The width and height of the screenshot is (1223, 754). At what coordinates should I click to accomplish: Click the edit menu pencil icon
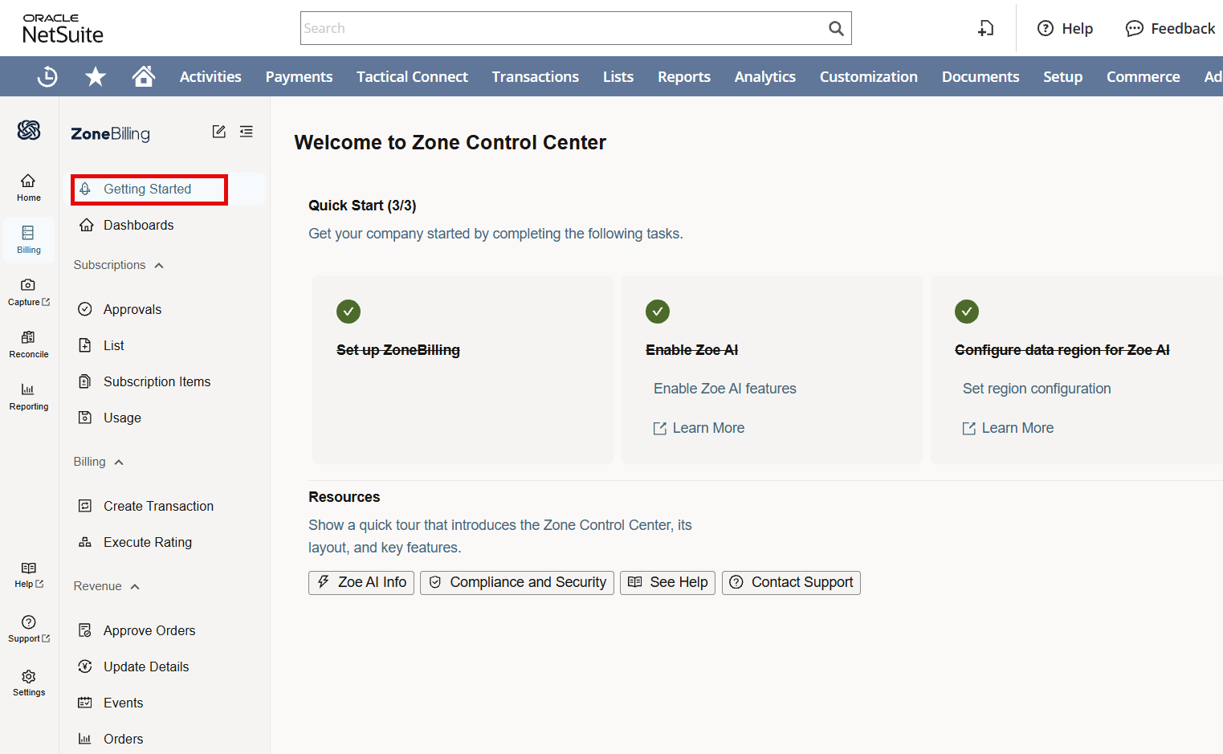tap(218, 132)
